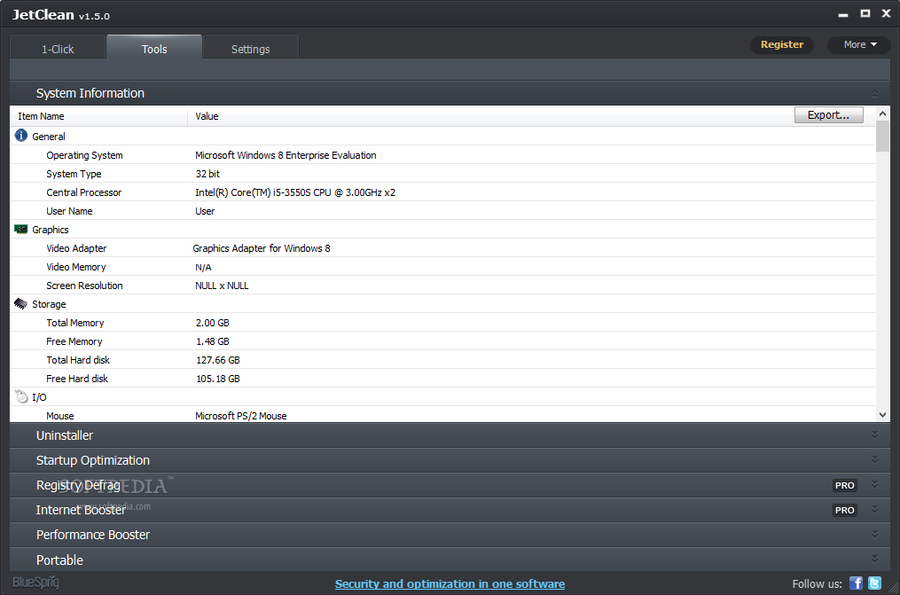
Task: Click the value 127.66 GB
Action: (217, 360)
